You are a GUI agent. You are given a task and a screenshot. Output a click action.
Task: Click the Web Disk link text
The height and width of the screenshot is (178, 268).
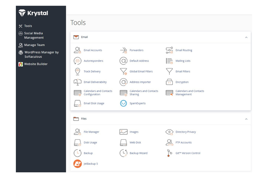(135, 142)
